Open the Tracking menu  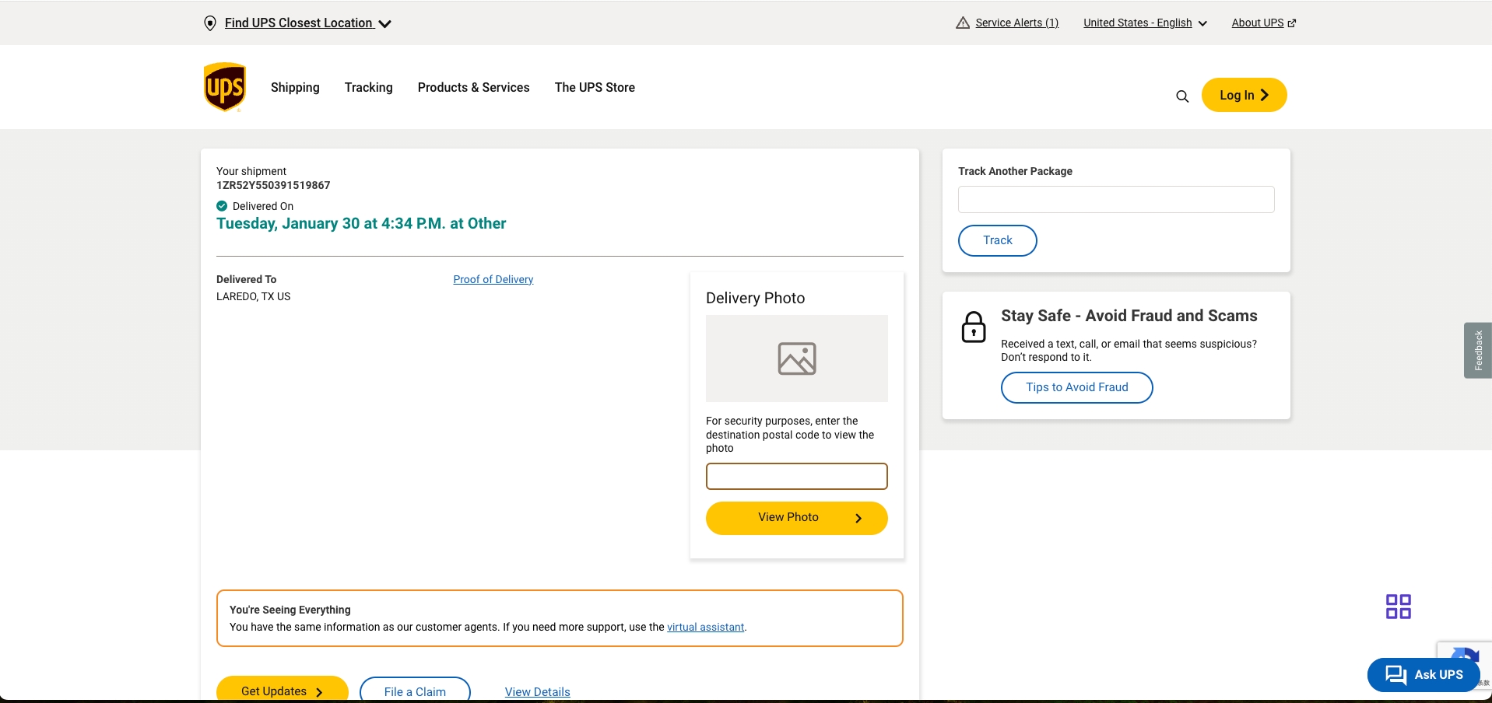tap(368, 88)
